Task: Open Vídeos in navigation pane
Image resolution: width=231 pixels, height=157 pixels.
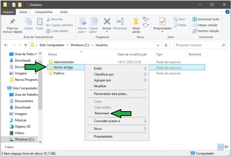Action: [19, 133]
